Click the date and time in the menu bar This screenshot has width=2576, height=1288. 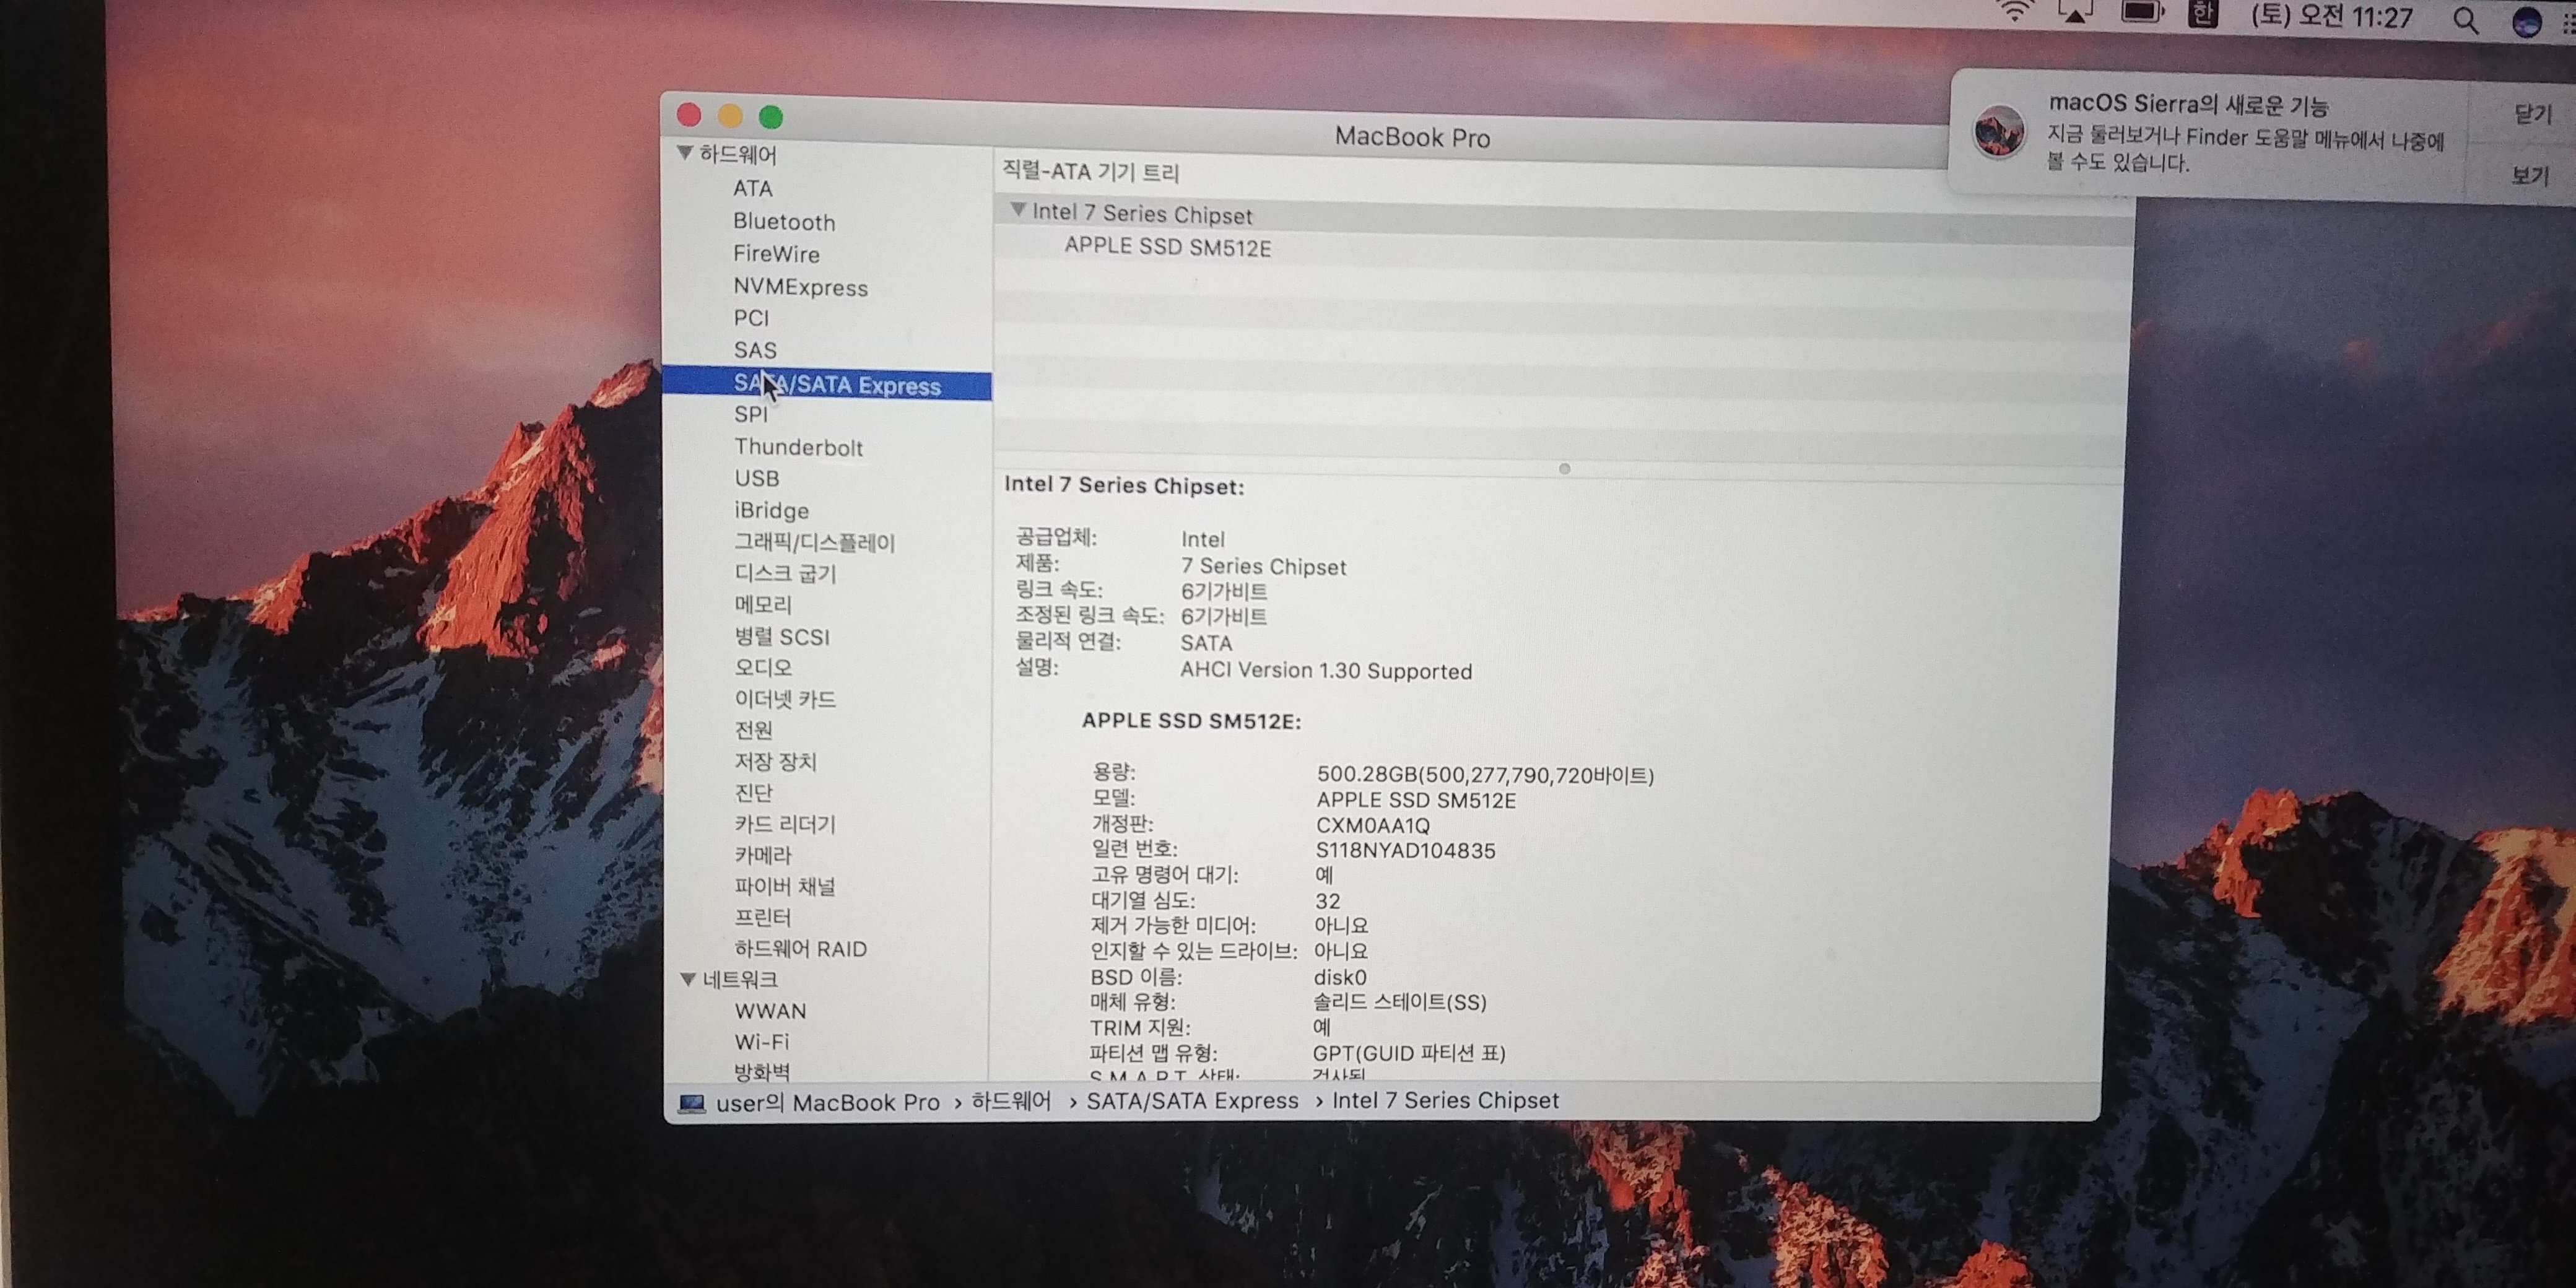click(2331, 17)
